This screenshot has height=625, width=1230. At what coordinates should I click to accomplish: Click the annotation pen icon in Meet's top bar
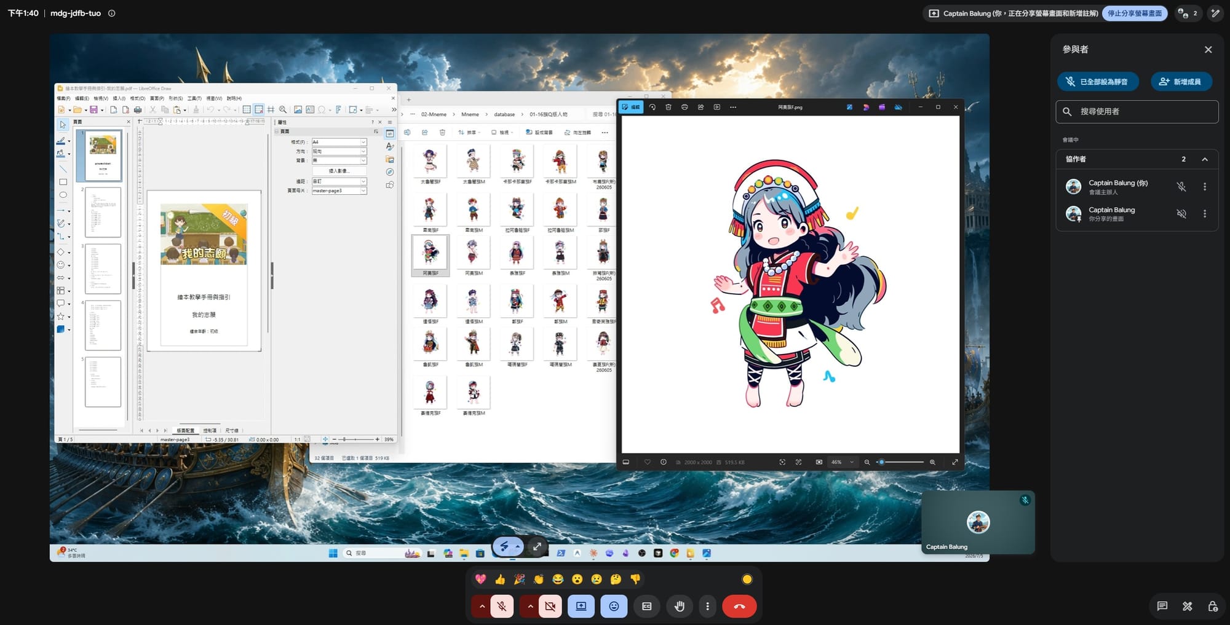point(1215,13)
